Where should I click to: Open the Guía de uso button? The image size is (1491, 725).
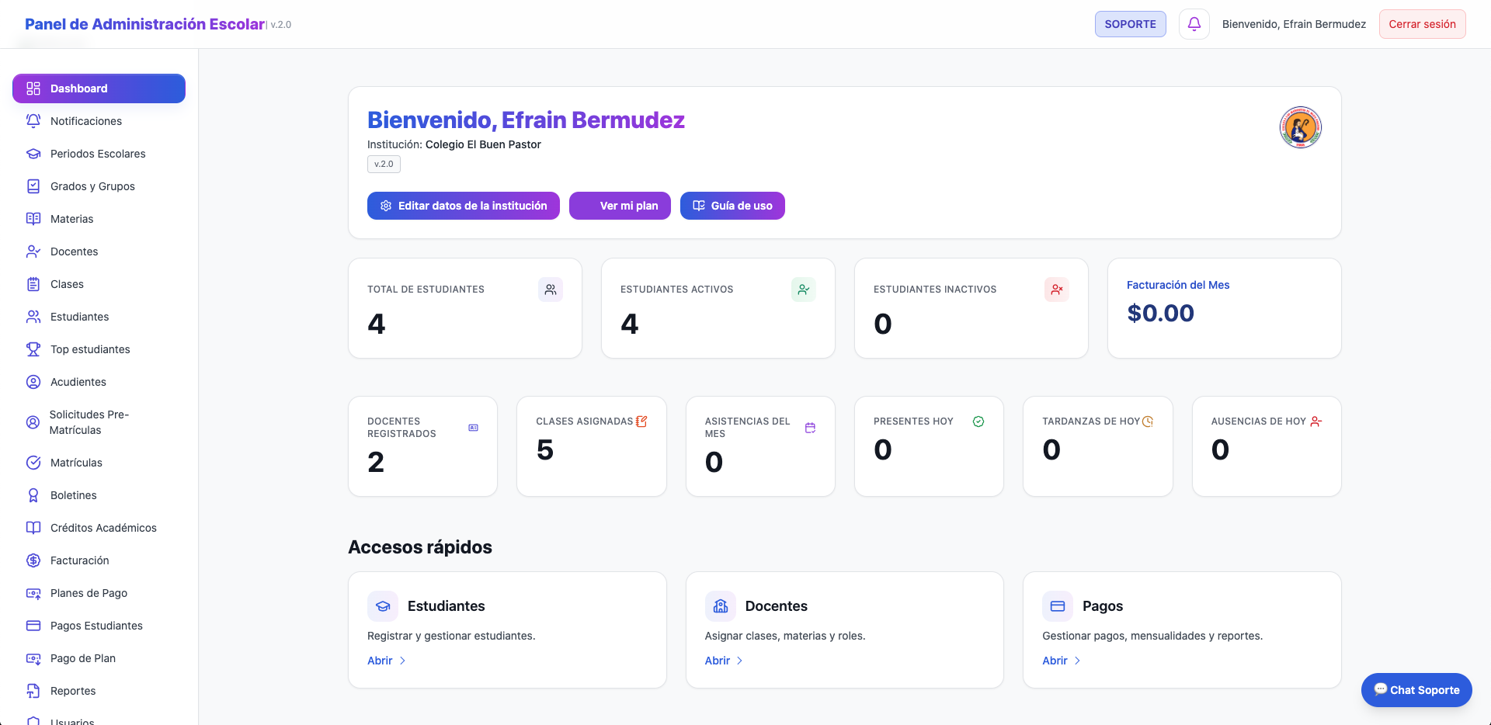pyautogui.click(x=732, y=206)
